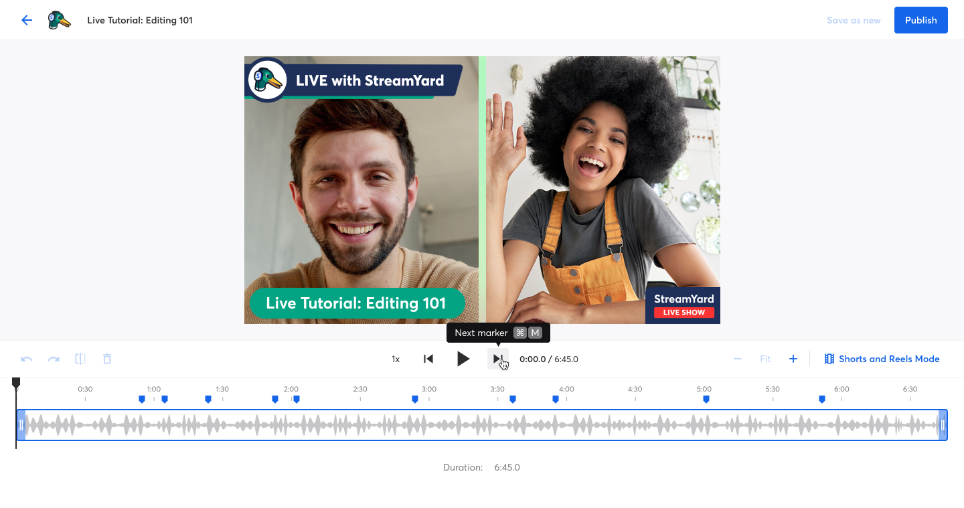Publish the edited video

[x=921, y=20]
